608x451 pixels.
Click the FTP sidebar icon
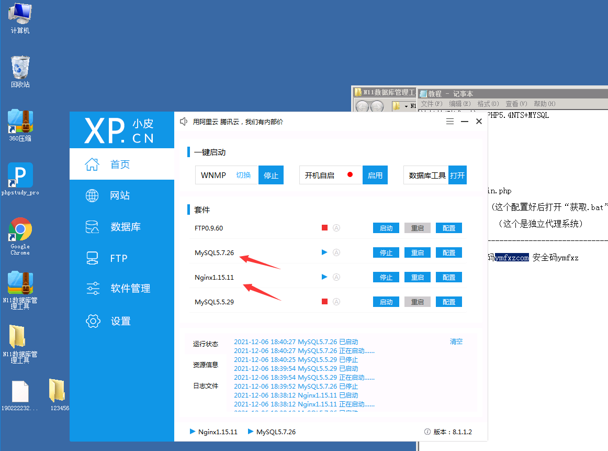point(92,258)
